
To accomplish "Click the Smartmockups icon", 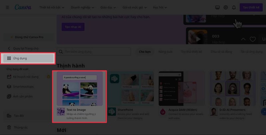I will click(9, 87).
